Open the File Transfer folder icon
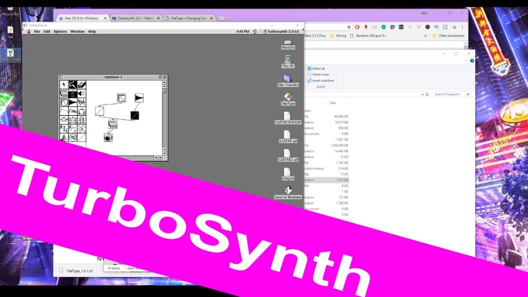Screen dimensions: 528x297 coord(288,80)
